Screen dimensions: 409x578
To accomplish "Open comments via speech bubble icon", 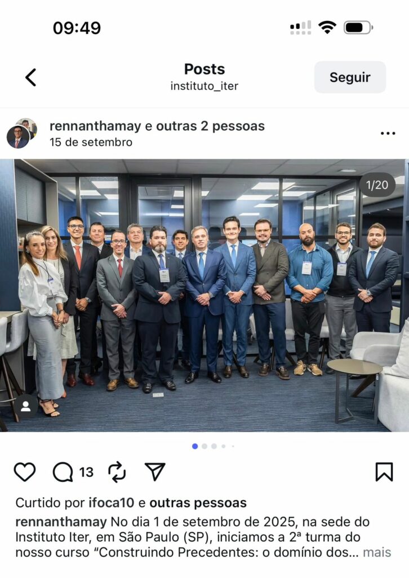I will [63, 472].
